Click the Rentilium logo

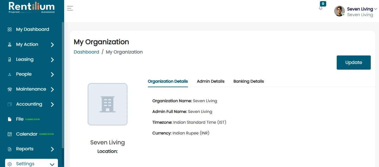coord(32,8)
